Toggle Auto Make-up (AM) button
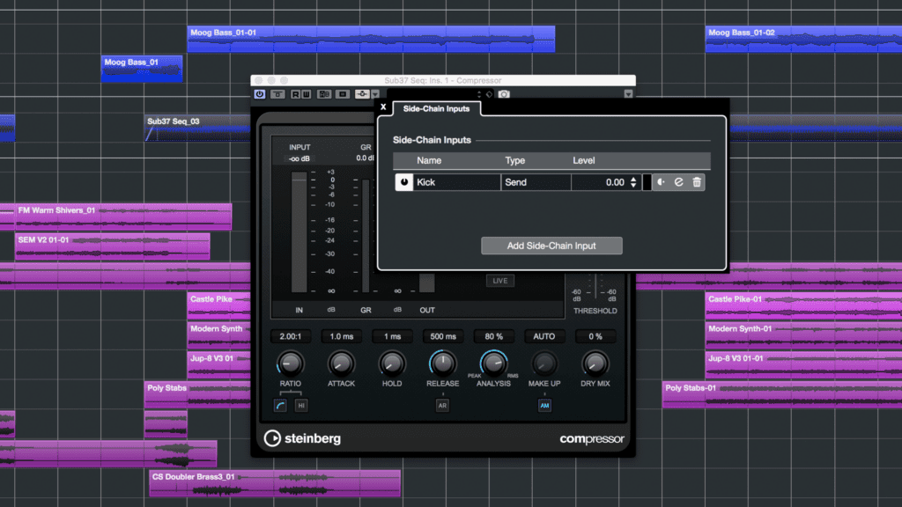 (544, 405)
